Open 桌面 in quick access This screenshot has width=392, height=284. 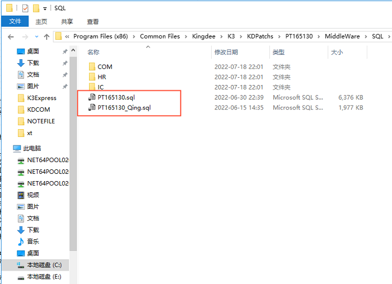tap(32, 51)
